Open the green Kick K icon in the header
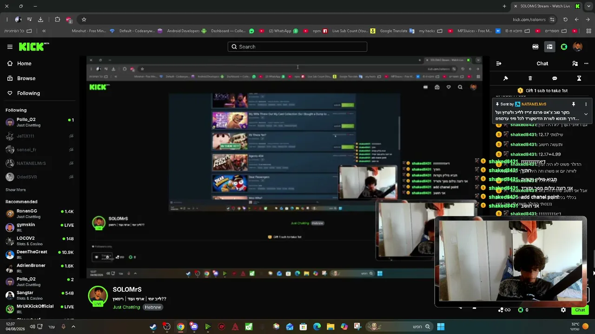Image resolution: width=595 pixels, height=334 pixels. [564, 47]
